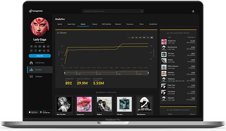The height and width of the screenshot is (131, 226).
Task: Click the left range navigator handle
Action: coord(65,73)
